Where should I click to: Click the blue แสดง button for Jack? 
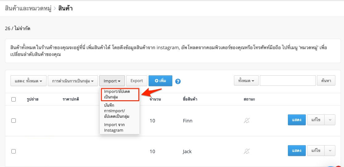pyautogui.click(x=297, y=151)
